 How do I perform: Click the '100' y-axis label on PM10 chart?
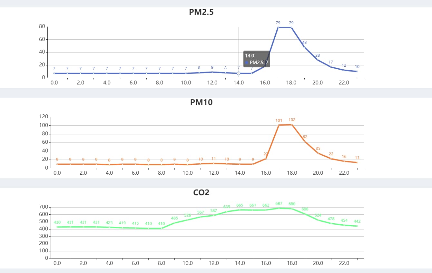point(44,125)
